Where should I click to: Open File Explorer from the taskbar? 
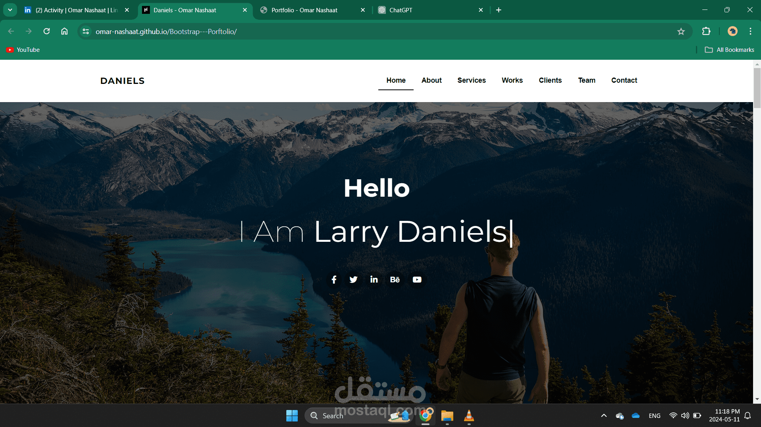click(447, 416)
